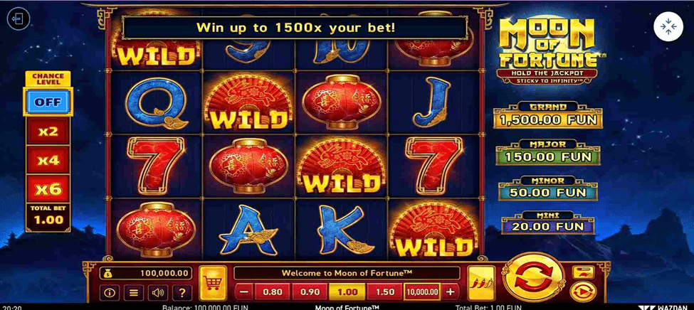Screen dimensions: 694x310
Task: Toggle the speed mode icon above autoplay
Action: tap(584, 272)
